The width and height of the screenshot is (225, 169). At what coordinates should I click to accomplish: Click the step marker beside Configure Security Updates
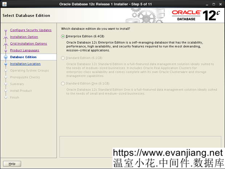click(x=5, y=30)
